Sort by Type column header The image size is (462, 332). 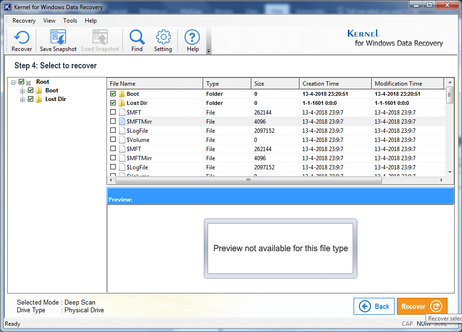pyautogui.click(x=227, y=84)
